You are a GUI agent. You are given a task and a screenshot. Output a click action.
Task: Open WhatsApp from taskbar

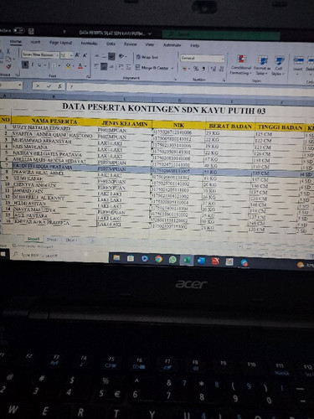pos(172,260)
